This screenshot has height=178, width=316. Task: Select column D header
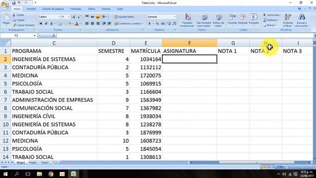coord(114,43)
